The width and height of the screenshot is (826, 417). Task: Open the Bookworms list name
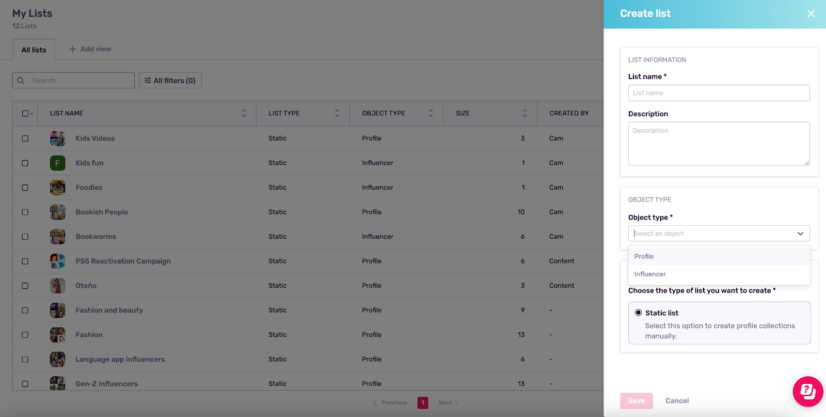[96, 237]
